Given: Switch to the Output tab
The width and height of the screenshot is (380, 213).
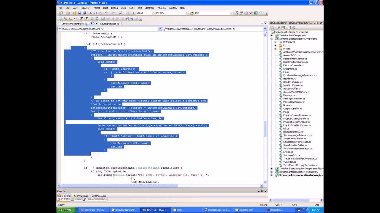Looking at the screenshot, I should click(76, 199).
